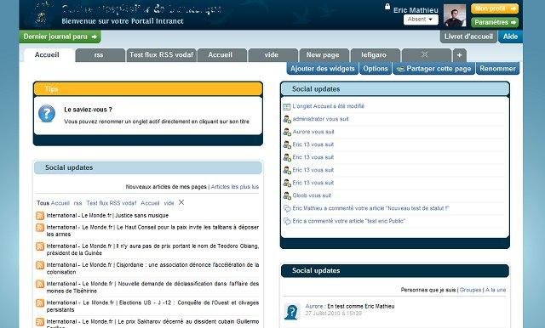Click follower icon beside administrator vous suit
545x328 pixels.
pyautogui.click(x=287, y=119)
